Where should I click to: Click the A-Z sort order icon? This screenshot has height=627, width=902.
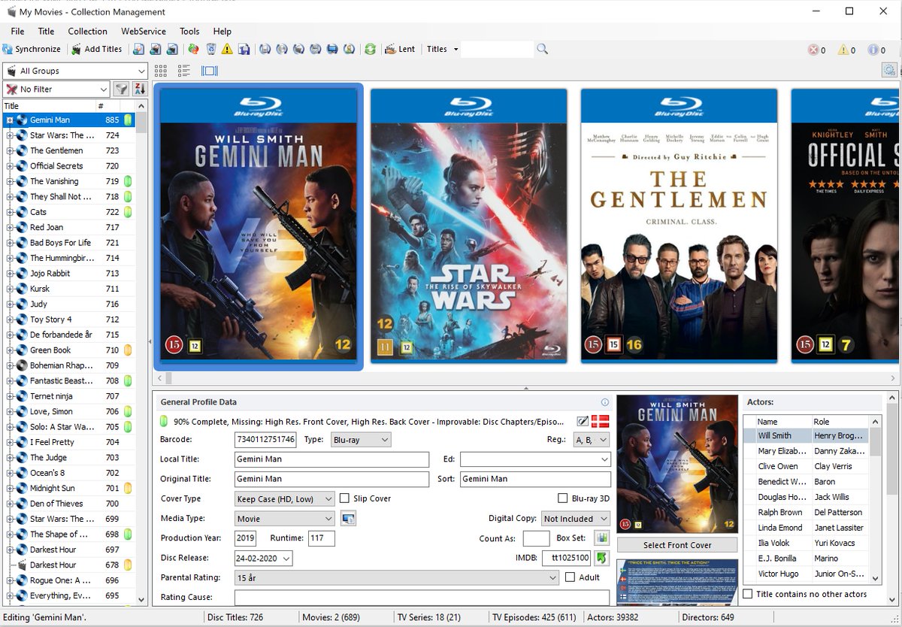point(139,89)
